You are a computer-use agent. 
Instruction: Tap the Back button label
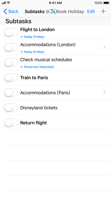[13, 11]
